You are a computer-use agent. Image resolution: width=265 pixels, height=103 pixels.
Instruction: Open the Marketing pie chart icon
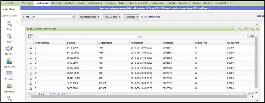click(9, 86)
